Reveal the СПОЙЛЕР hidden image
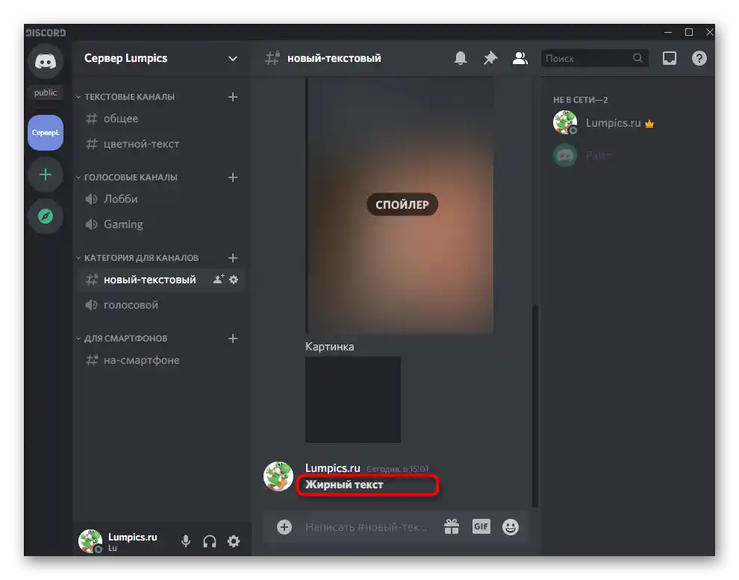The height and width of the screenshot is (580, 739). 402,205
